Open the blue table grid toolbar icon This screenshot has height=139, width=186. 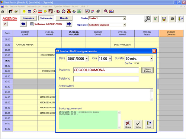29,11
